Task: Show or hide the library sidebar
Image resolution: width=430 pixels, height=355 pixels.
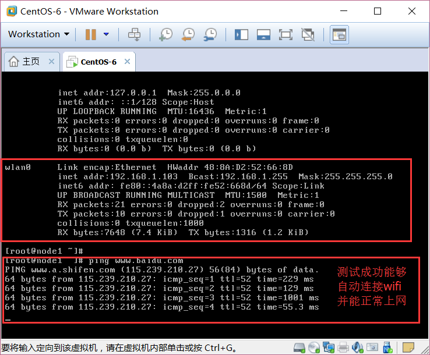Action: coord(241,35)
